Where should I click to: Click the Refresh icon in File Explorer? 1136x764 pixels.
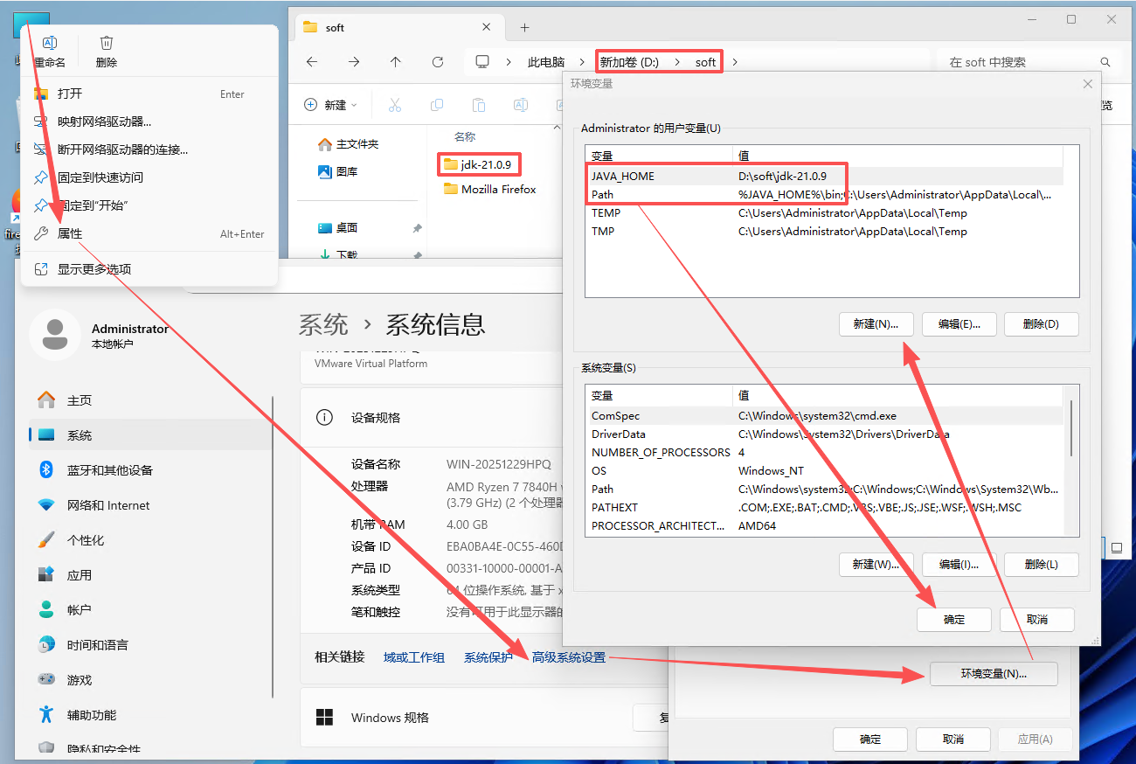tap(438, 62)
